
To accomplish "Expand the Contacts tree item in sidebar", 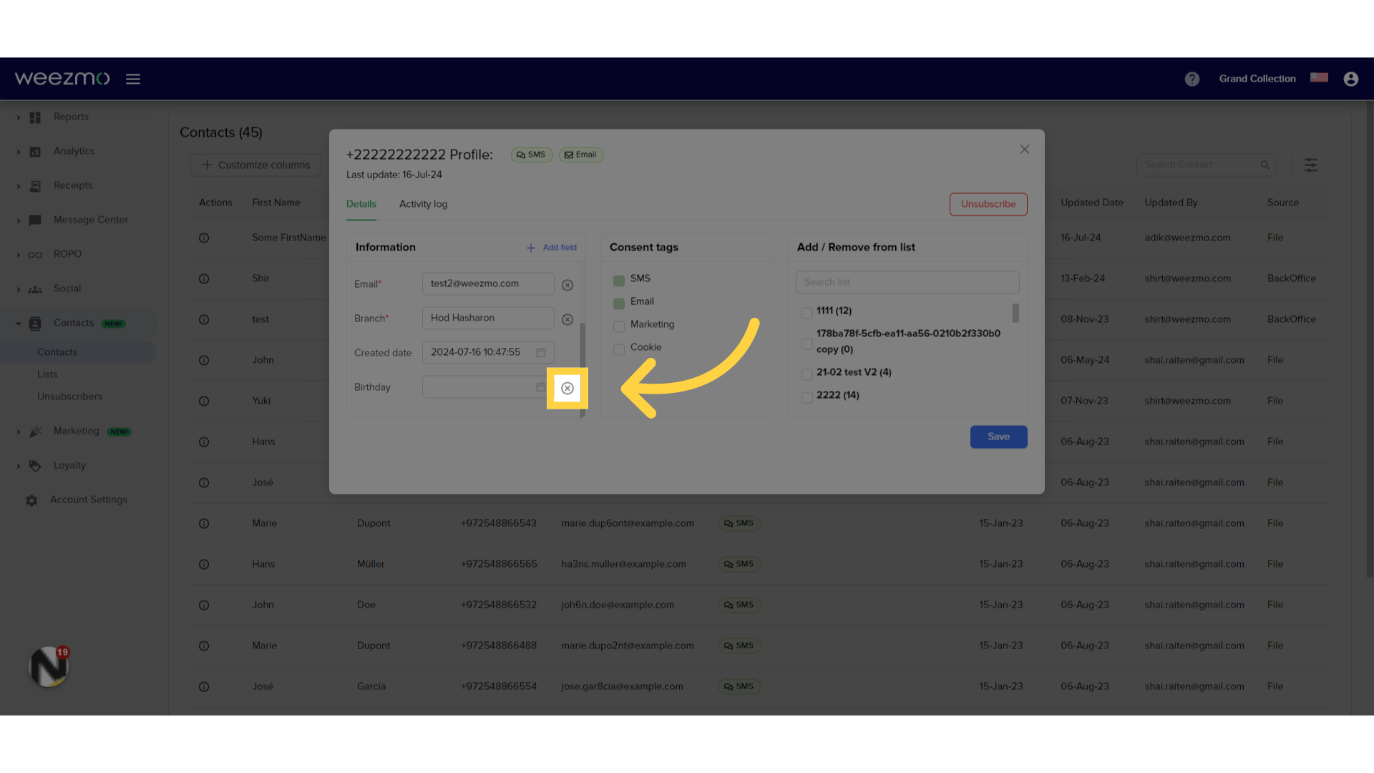I will click(x=18, y=323).
